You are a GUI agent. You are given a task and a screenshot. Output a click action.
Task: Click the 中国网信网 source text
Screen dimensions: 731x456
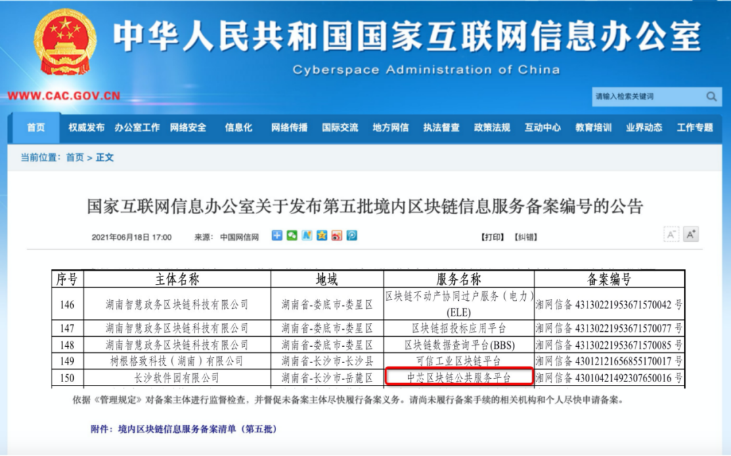click(239, 237)
